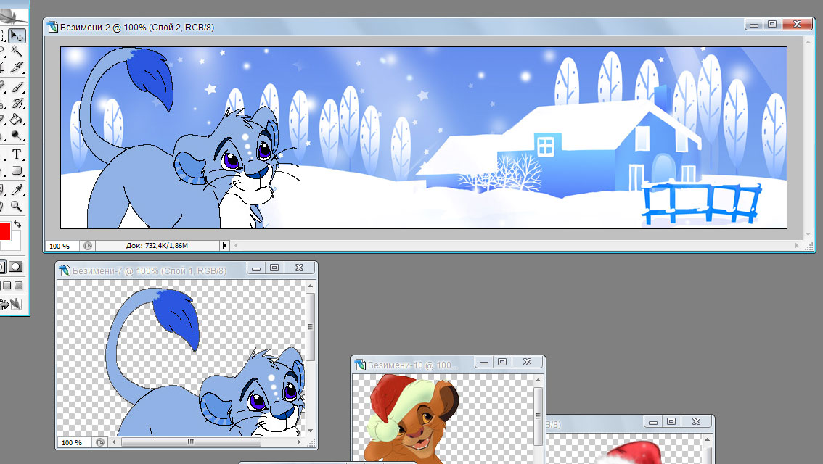The width and height of the screenshot is (823, 464).
Task: Switch to Full Screen Mode with Menu Bar
Action: click(x=7, y=286)
